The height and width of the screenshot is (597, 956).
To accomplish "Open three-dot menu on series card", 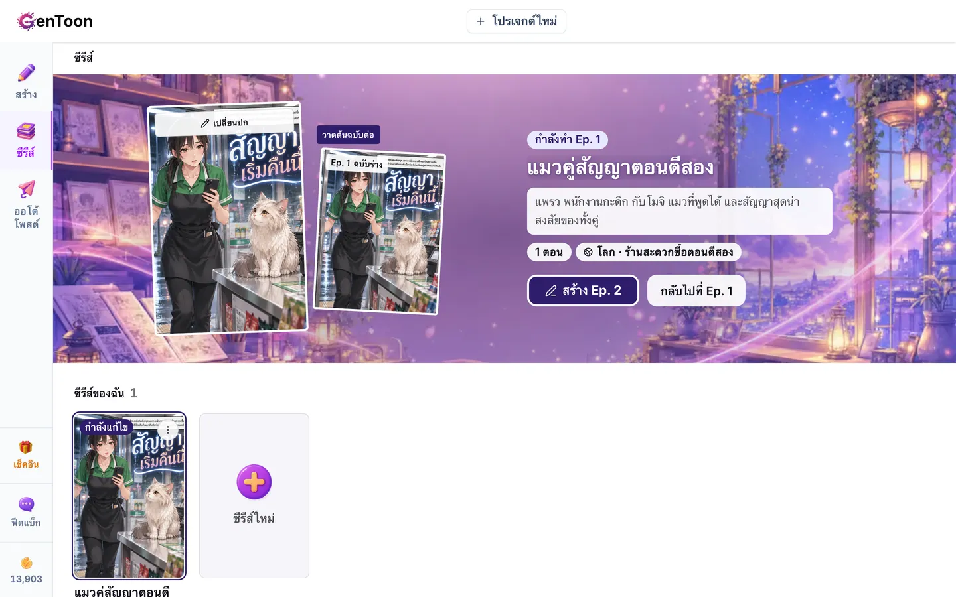I will (x=168, y=430).
